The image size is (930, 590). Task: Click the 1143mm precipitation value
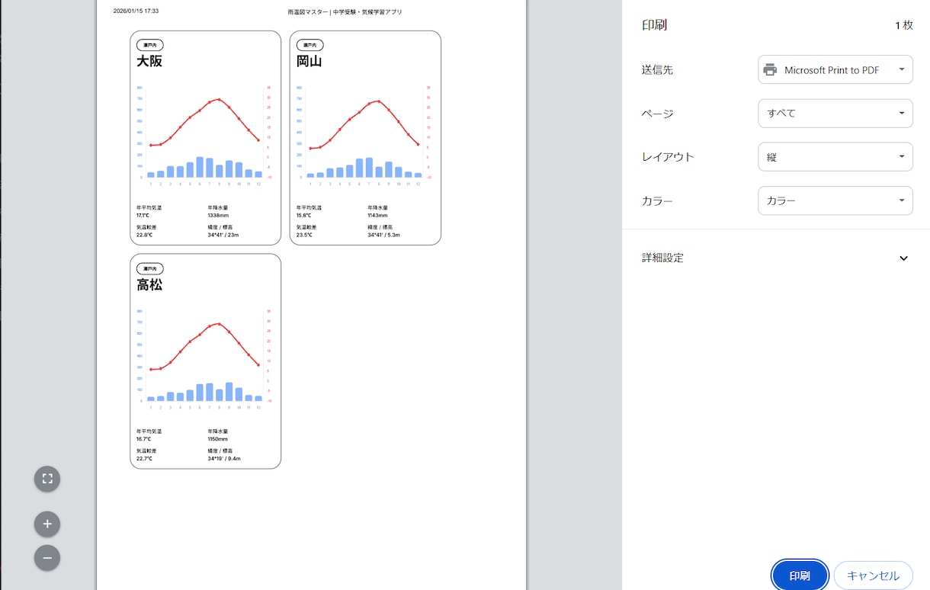377,216
